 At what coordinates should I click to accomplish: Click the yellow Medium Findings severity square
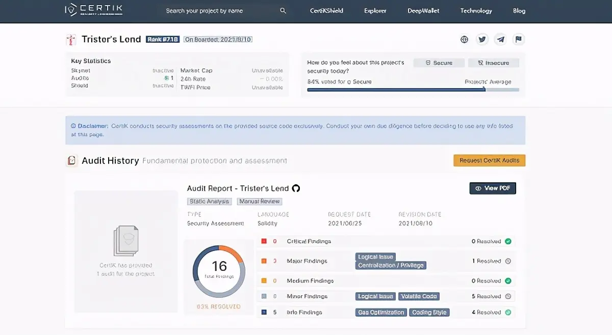click(x=264, y=281)
